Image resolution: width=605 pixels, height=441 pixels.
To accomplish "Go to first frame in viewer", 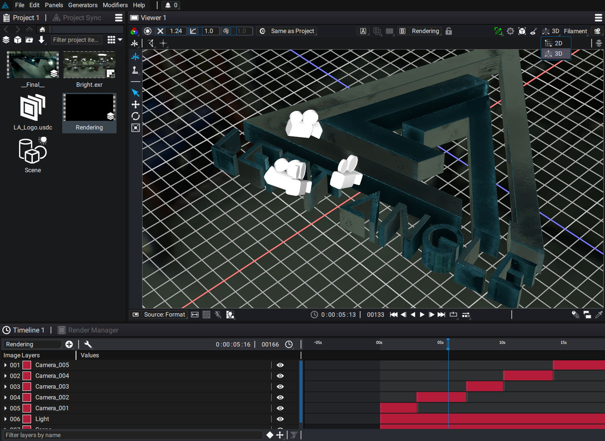I will click(x=394, y=315).
